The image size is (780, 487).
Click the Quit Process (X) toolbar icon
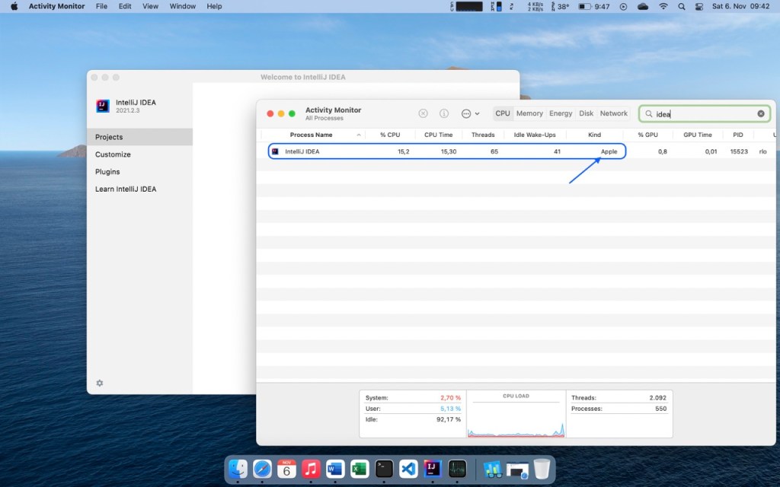pyautogui.click(x=423, y=113)
